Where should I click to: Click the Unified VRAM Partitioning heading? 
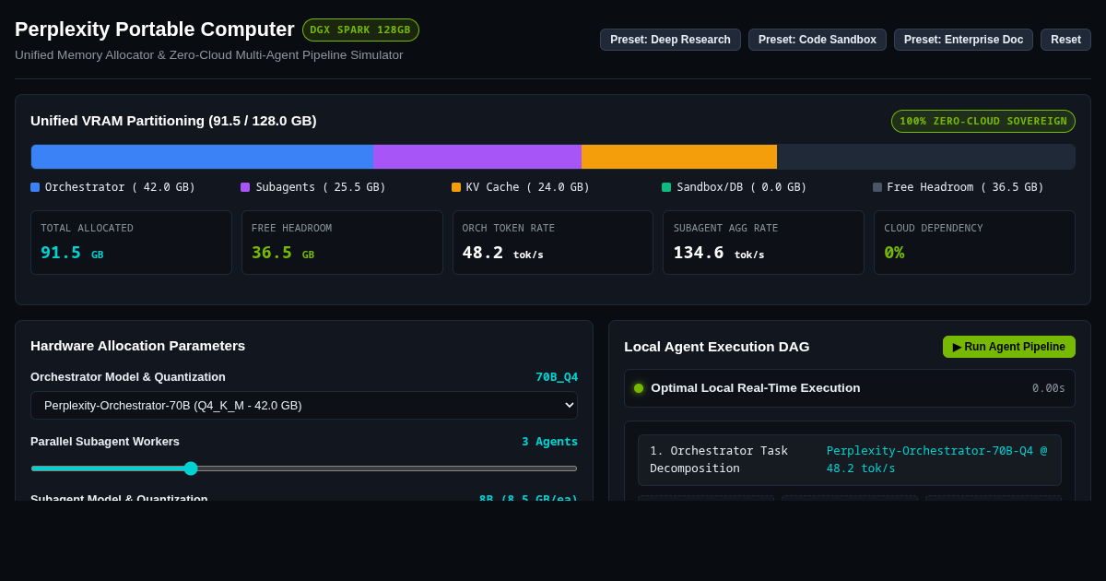tap(173, 121)
